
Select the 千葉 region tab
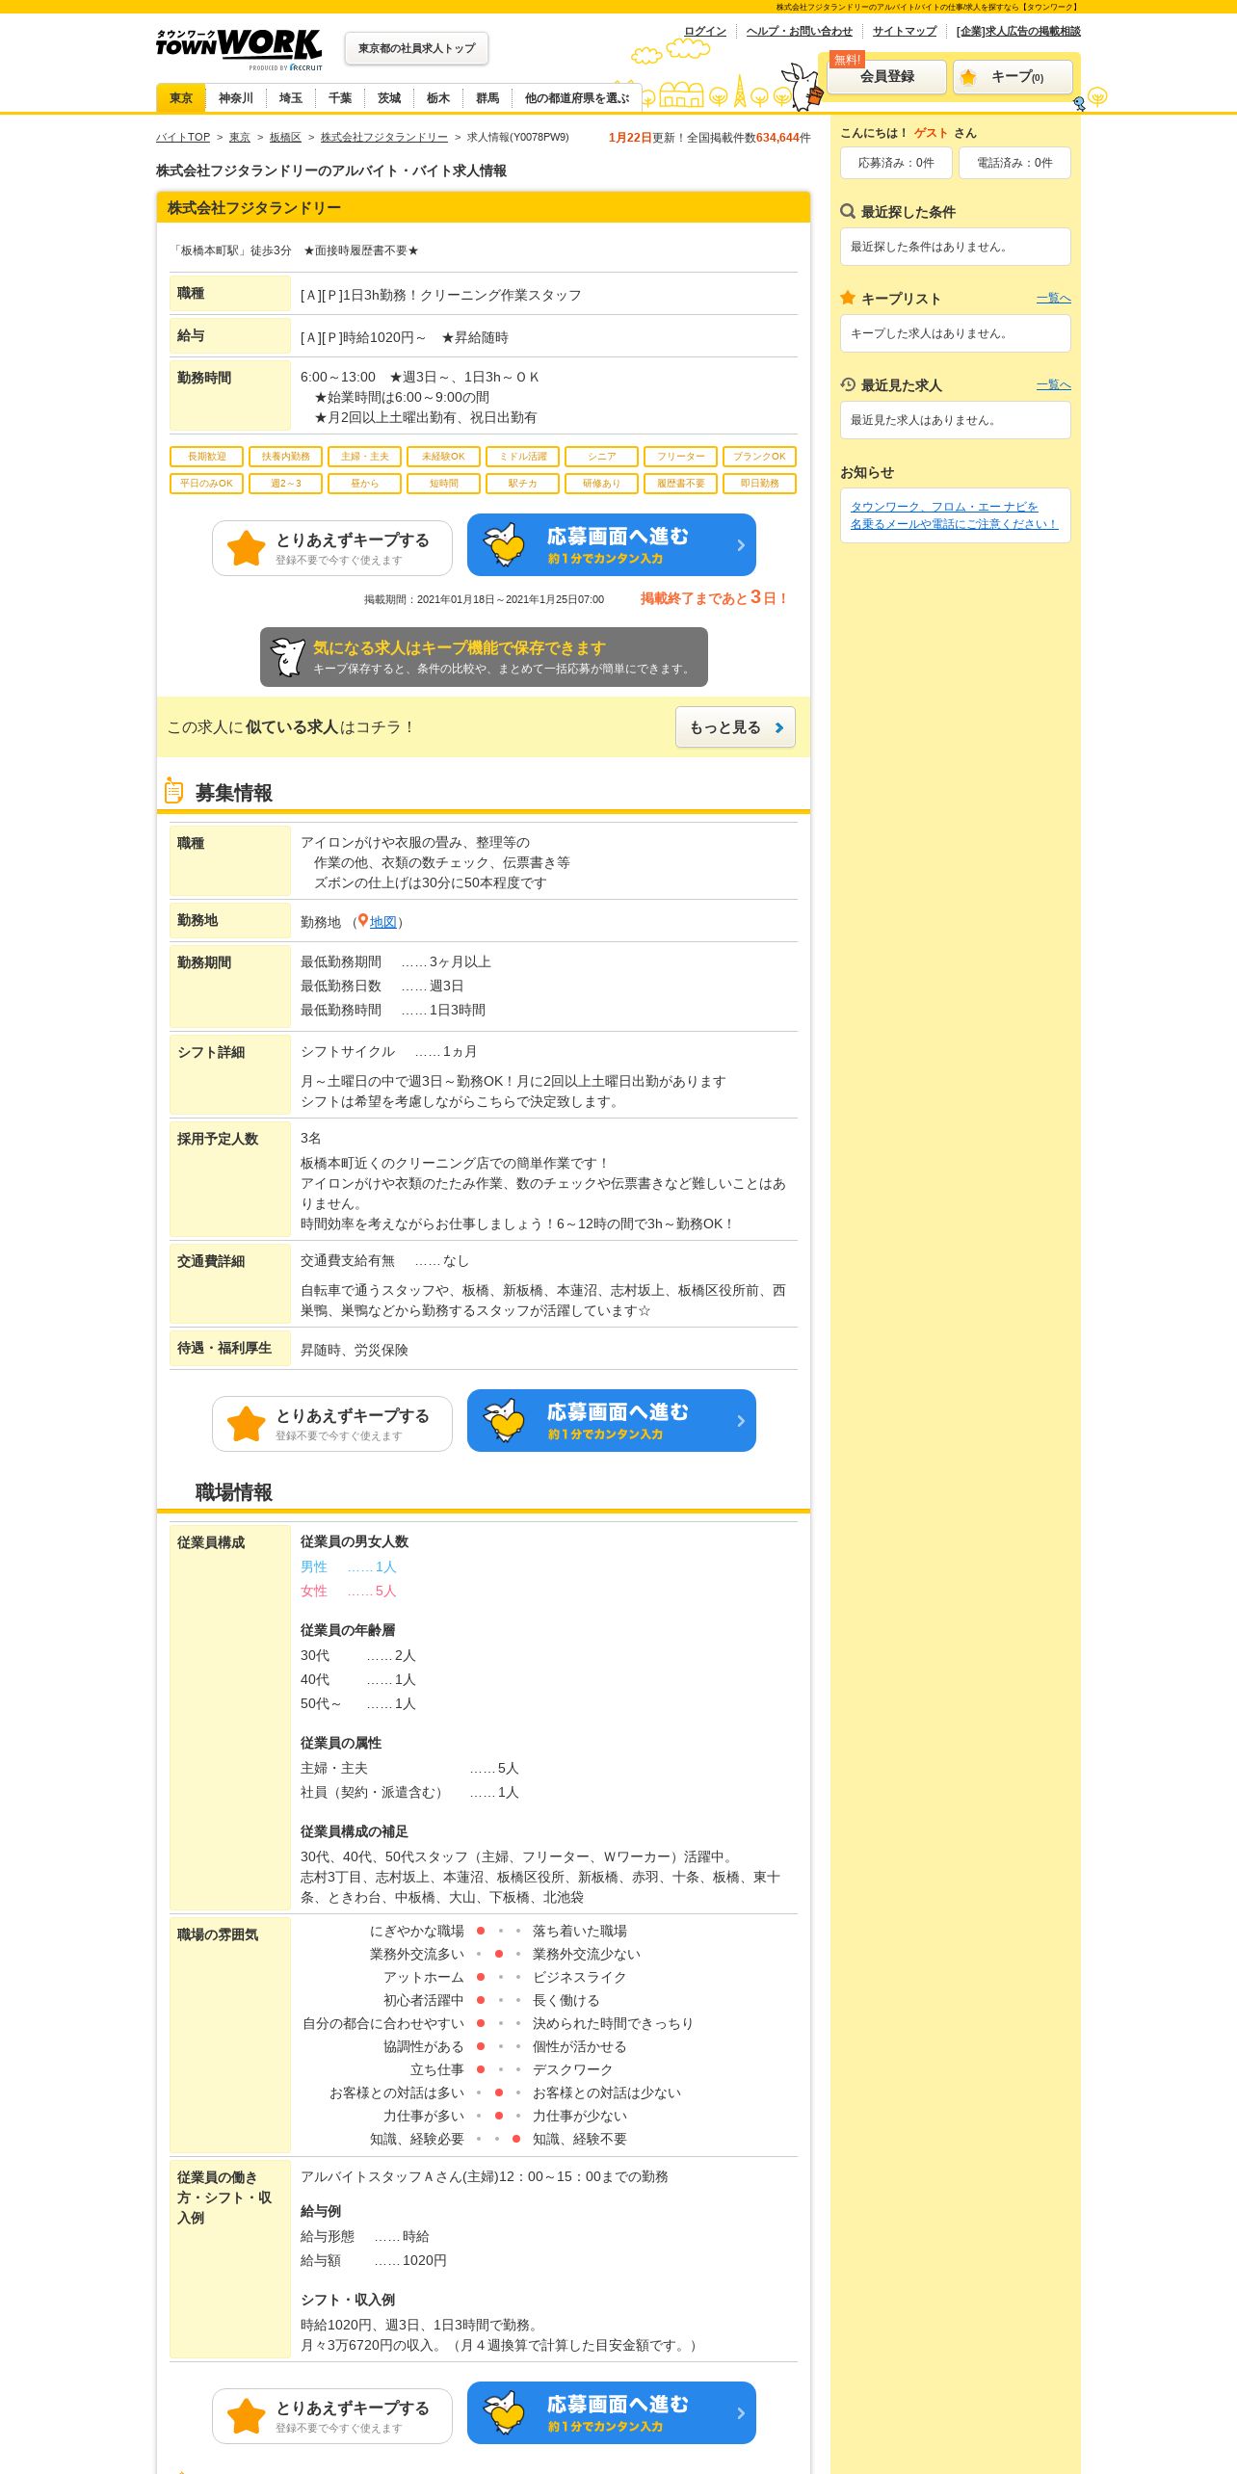click(340, 98)
